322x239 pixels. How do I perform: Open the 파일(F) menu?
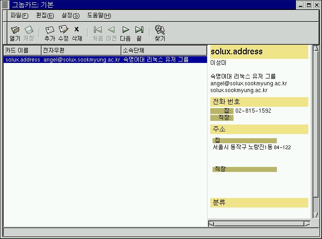[x=20, y=16]
